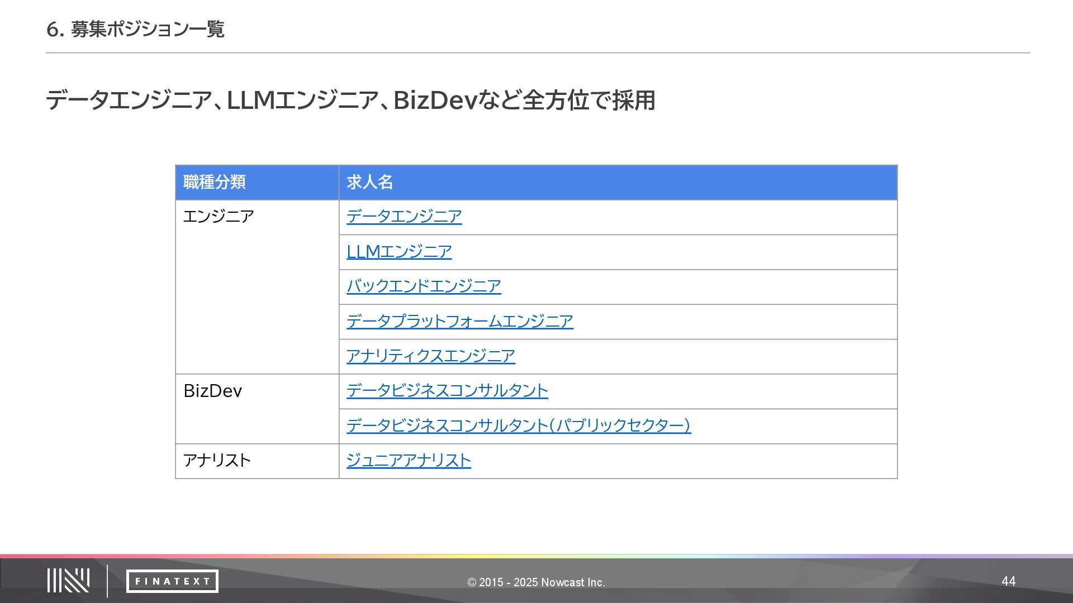This screenshot has height=603, width=1073.
Task: Click the ジュニアアナリスト link
Action: click(x=408, y=461)
